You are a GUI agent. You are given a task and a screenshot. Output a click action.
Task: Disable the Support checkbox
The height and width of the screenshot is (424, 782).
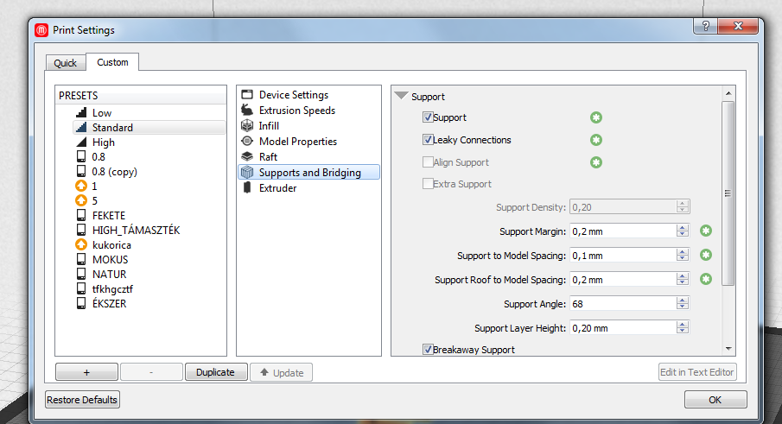tap(428, 117)
